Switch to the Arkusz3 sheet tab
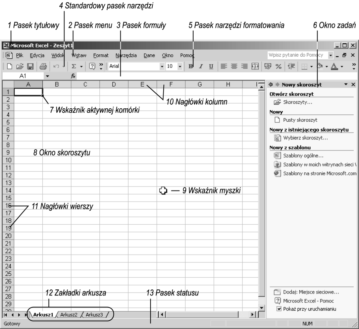The width and height of the screenshot is (359, 329). [x=94, y=315]
